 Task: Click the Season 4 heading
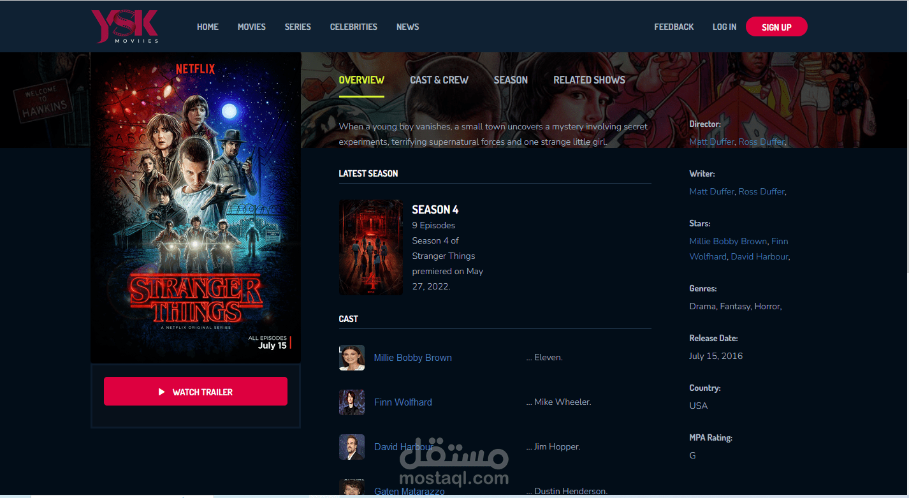tap(435, 210)
